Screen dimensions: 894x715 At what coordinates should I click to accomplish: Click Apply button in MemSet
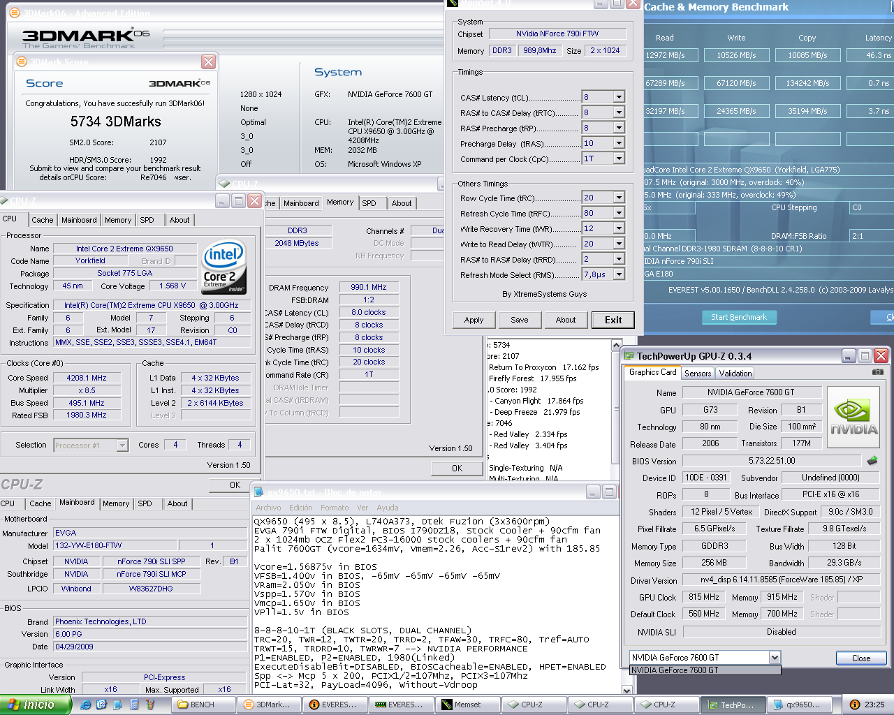click(474, 320)
